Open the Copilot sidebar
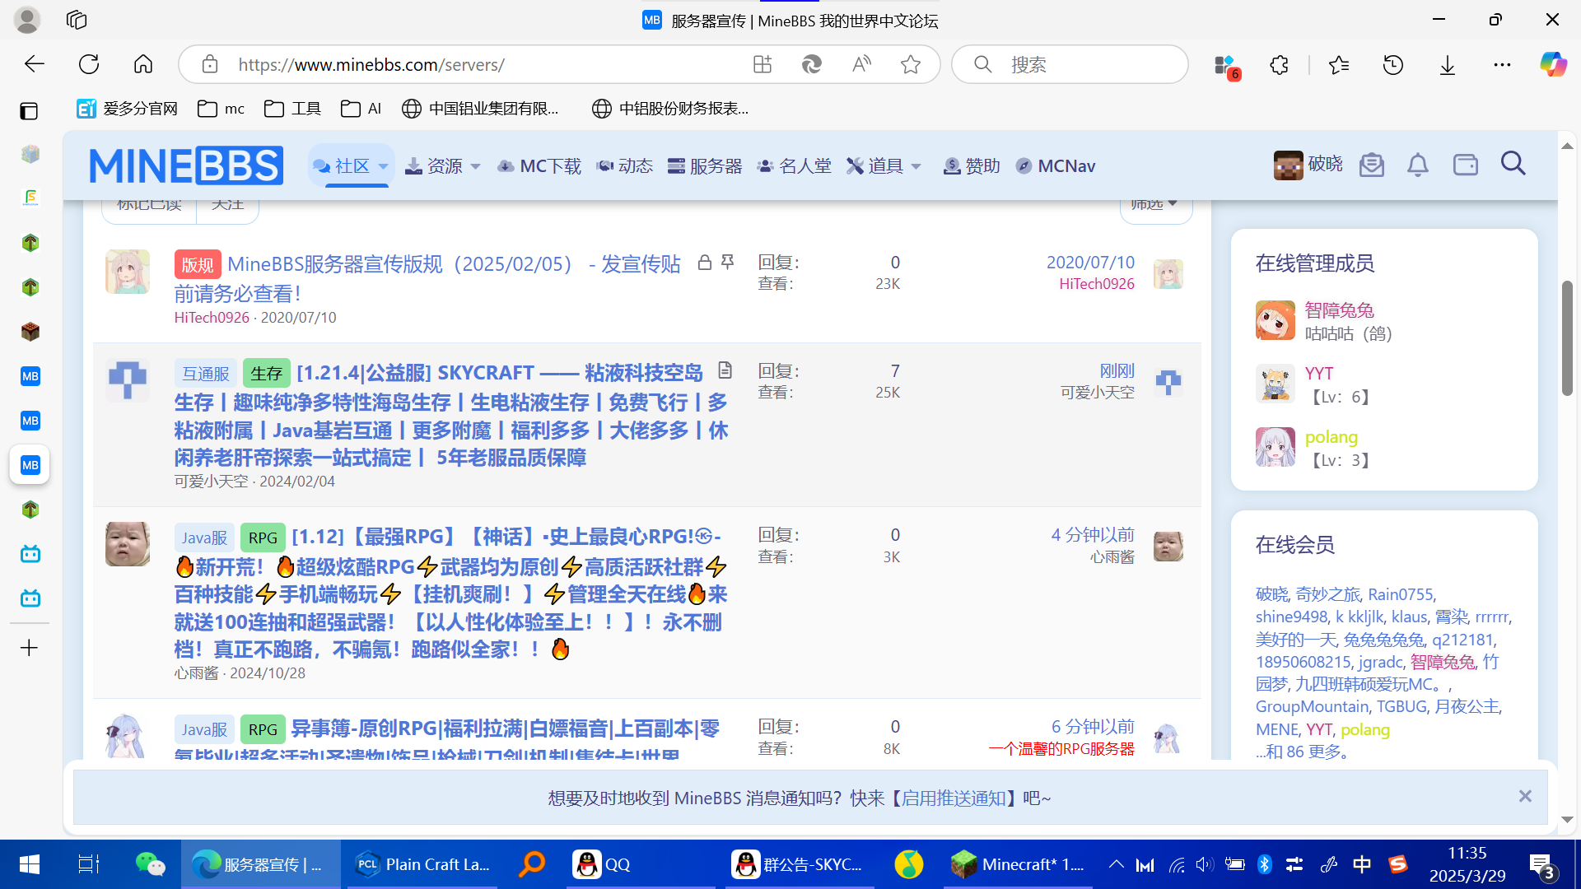Image resolution: width=1581 pixels, height=889 pixels. click(x=1553, y=64)
